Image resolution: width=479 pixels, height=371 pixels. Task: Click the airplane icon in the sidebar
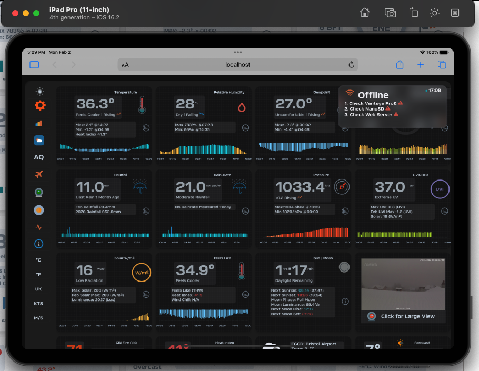click(39, 174)
